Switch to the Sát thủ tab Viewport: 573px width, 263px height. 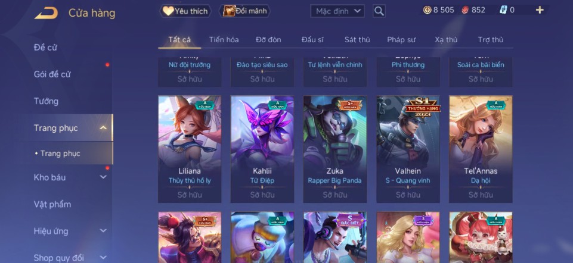pos(357,40)
